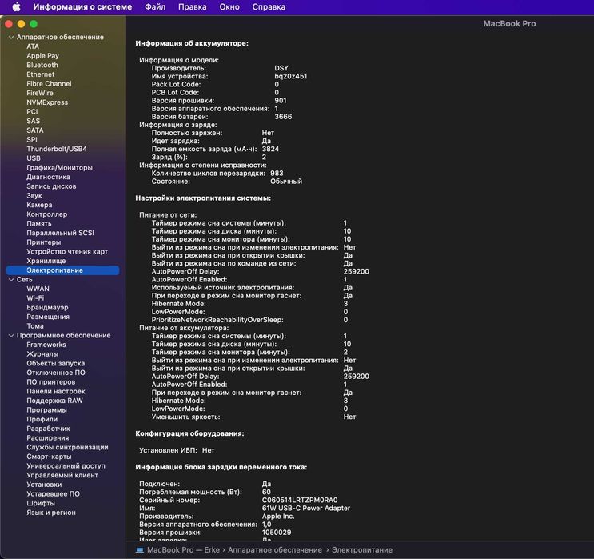Click MacBook Pro — Erke in path bar
This screenshot has width=594, height=559.
point(182,550)
